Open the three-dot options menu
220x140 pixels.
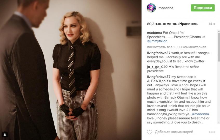(212, 132)
